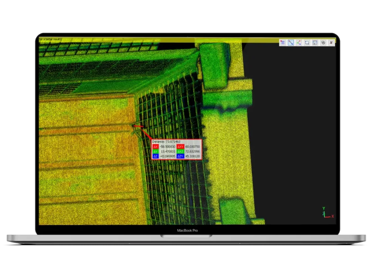The height and width of the screenshot is (262, 379).
Task: Click the red ΔX color swatch
Action: 155,146
